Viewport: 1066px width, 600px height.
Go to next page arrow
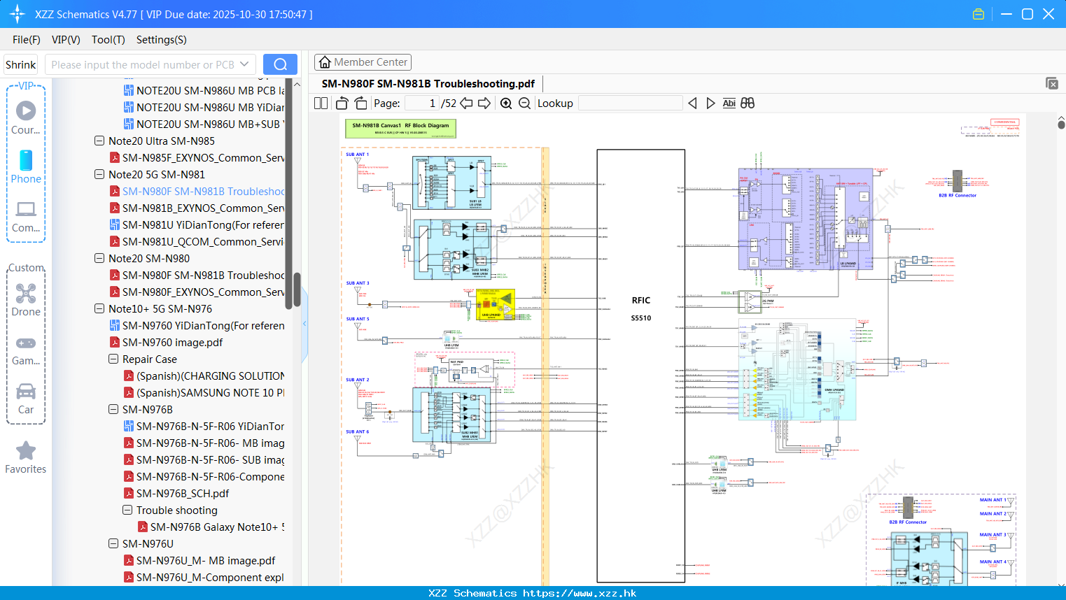(x=484, y=103)
